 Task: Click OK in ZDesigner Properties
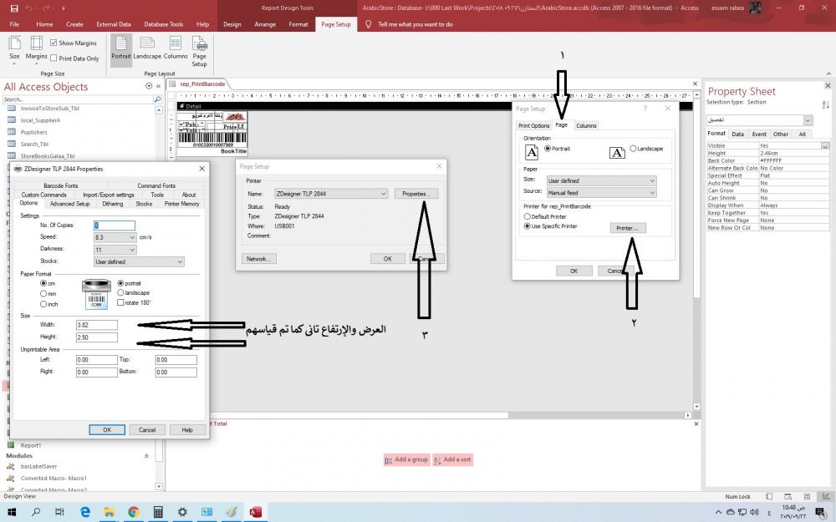tap(107, 430)
